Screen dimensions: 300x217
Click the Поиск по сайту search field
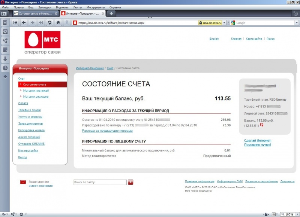coord(100,182)
